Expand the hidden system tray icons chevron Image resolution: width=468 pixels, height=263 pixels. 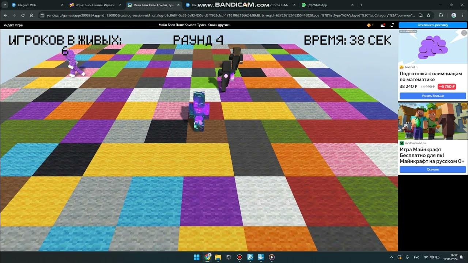coord(392,257)
